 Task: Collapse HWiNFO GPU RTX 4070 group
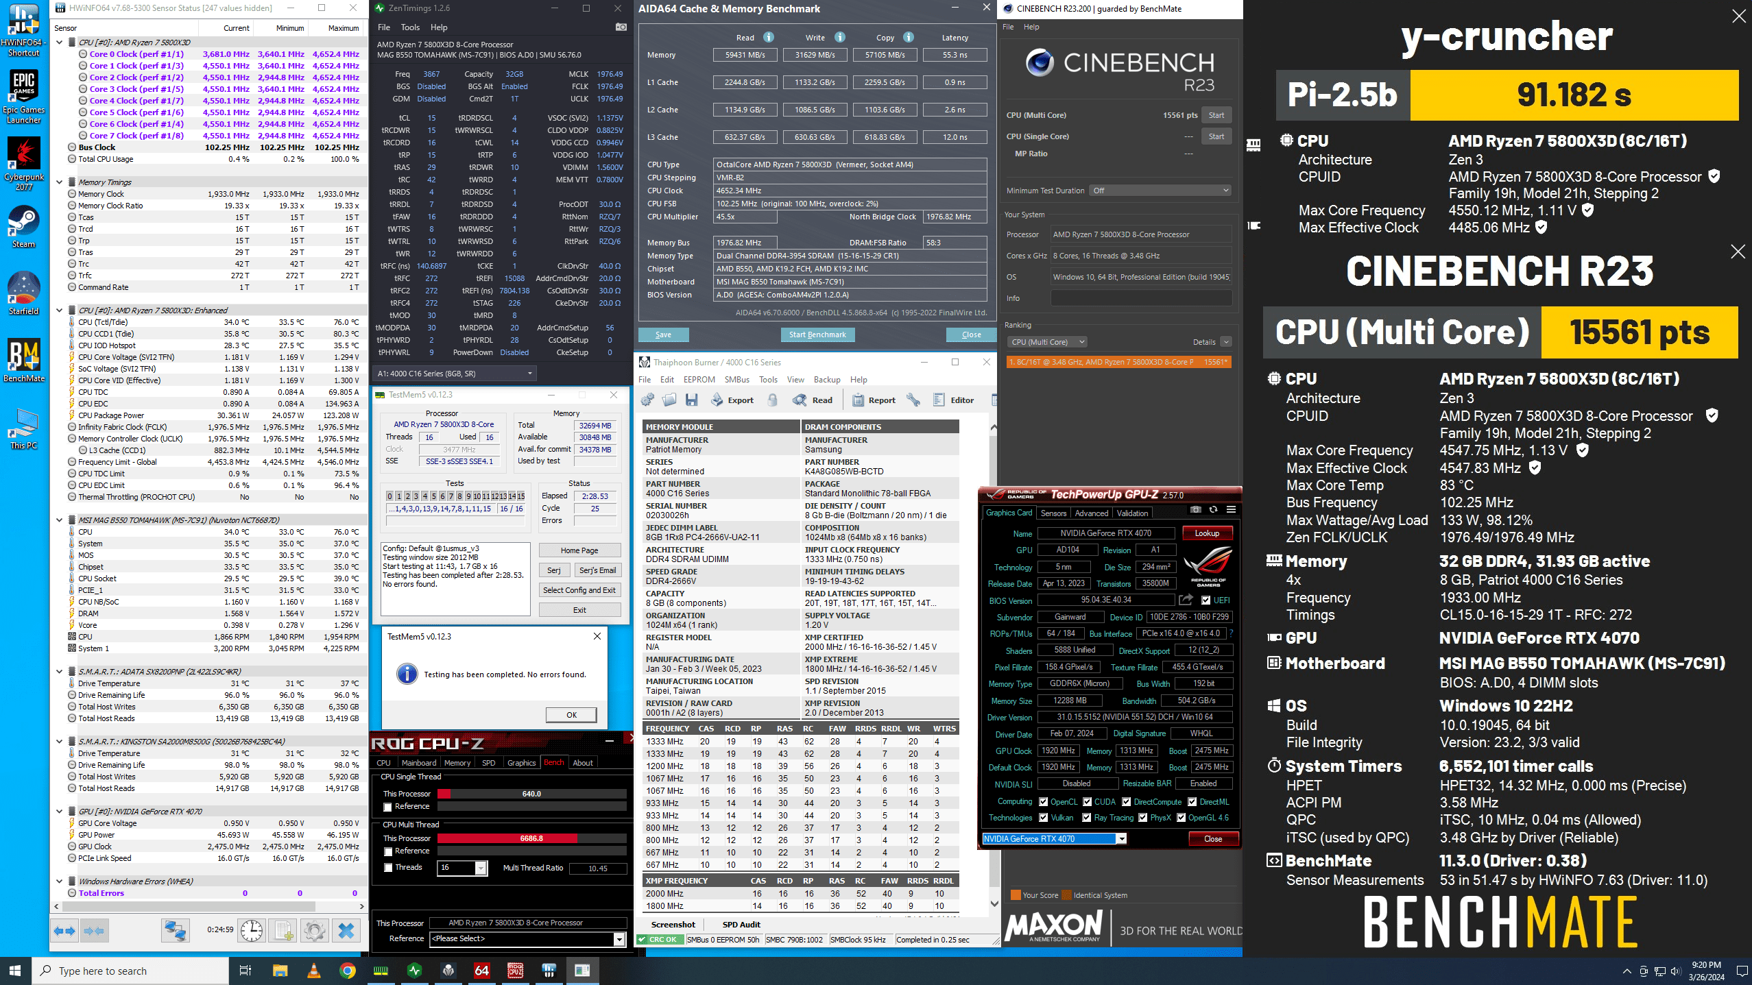[x=60, y=812]
